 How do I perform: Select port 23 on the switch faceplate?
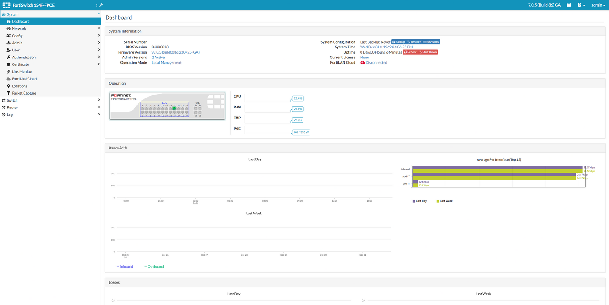186,108
